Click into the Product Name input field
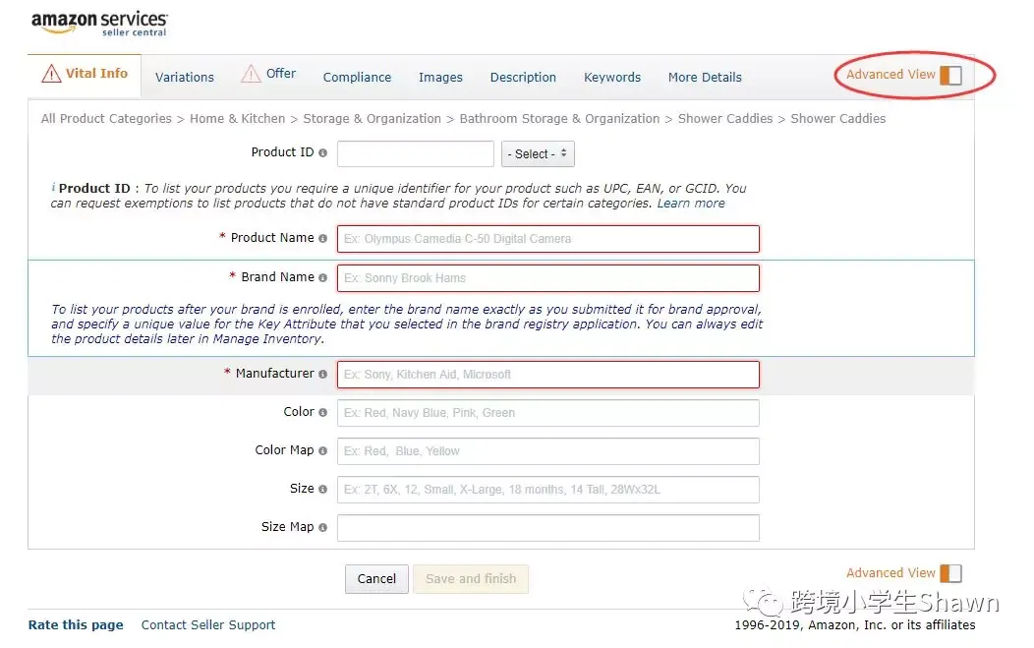 click(x=548, y=239)
